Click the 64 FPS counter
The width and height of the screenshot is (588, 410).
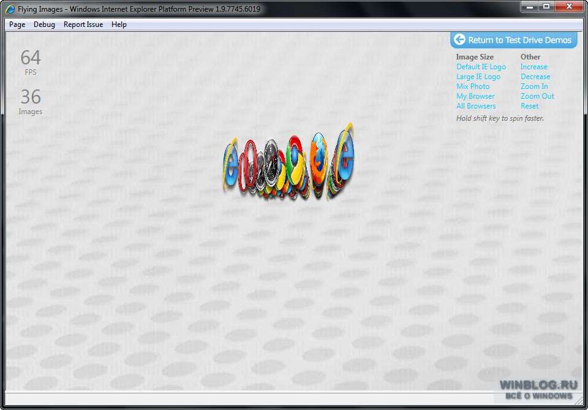tap(31, 63)
